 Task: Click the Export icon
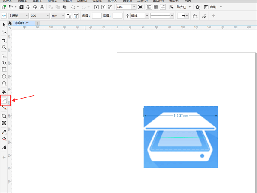[103, 7]
